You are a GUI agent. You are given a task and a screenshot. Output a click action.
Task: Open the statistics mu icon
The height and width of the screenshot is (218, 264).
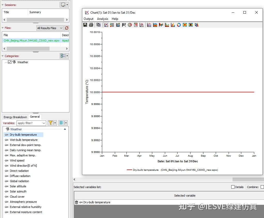tap(124, 25)
